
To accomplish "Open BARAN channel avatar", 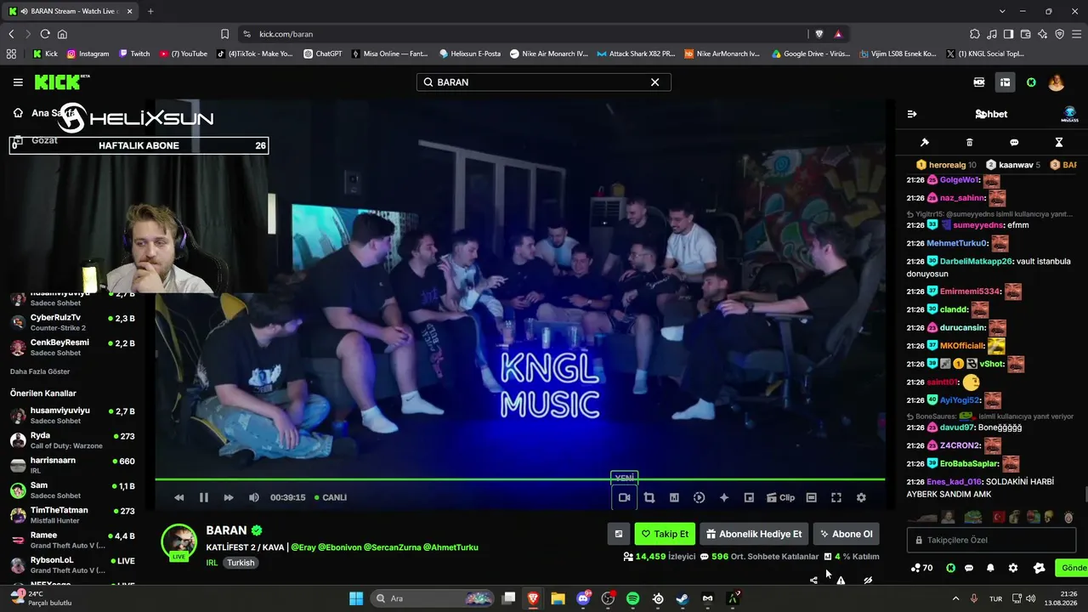I will pos(179,541).
